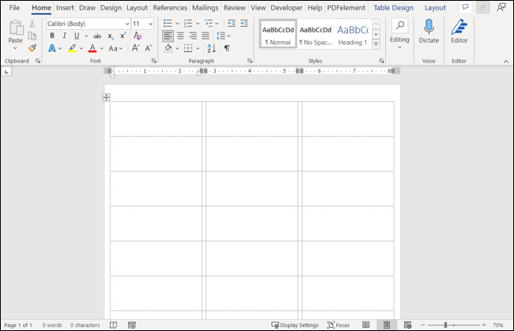514x331 pixels.
Task: Apply center alignment to text
Action: pos(180,36)
